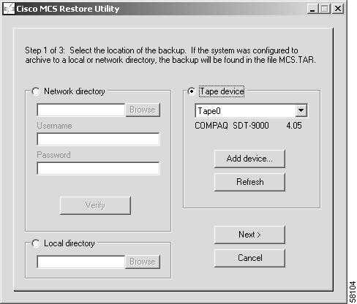This screenshot has height=304, width=357.
Task: Focus the Username input field
Action: (98, 139)
